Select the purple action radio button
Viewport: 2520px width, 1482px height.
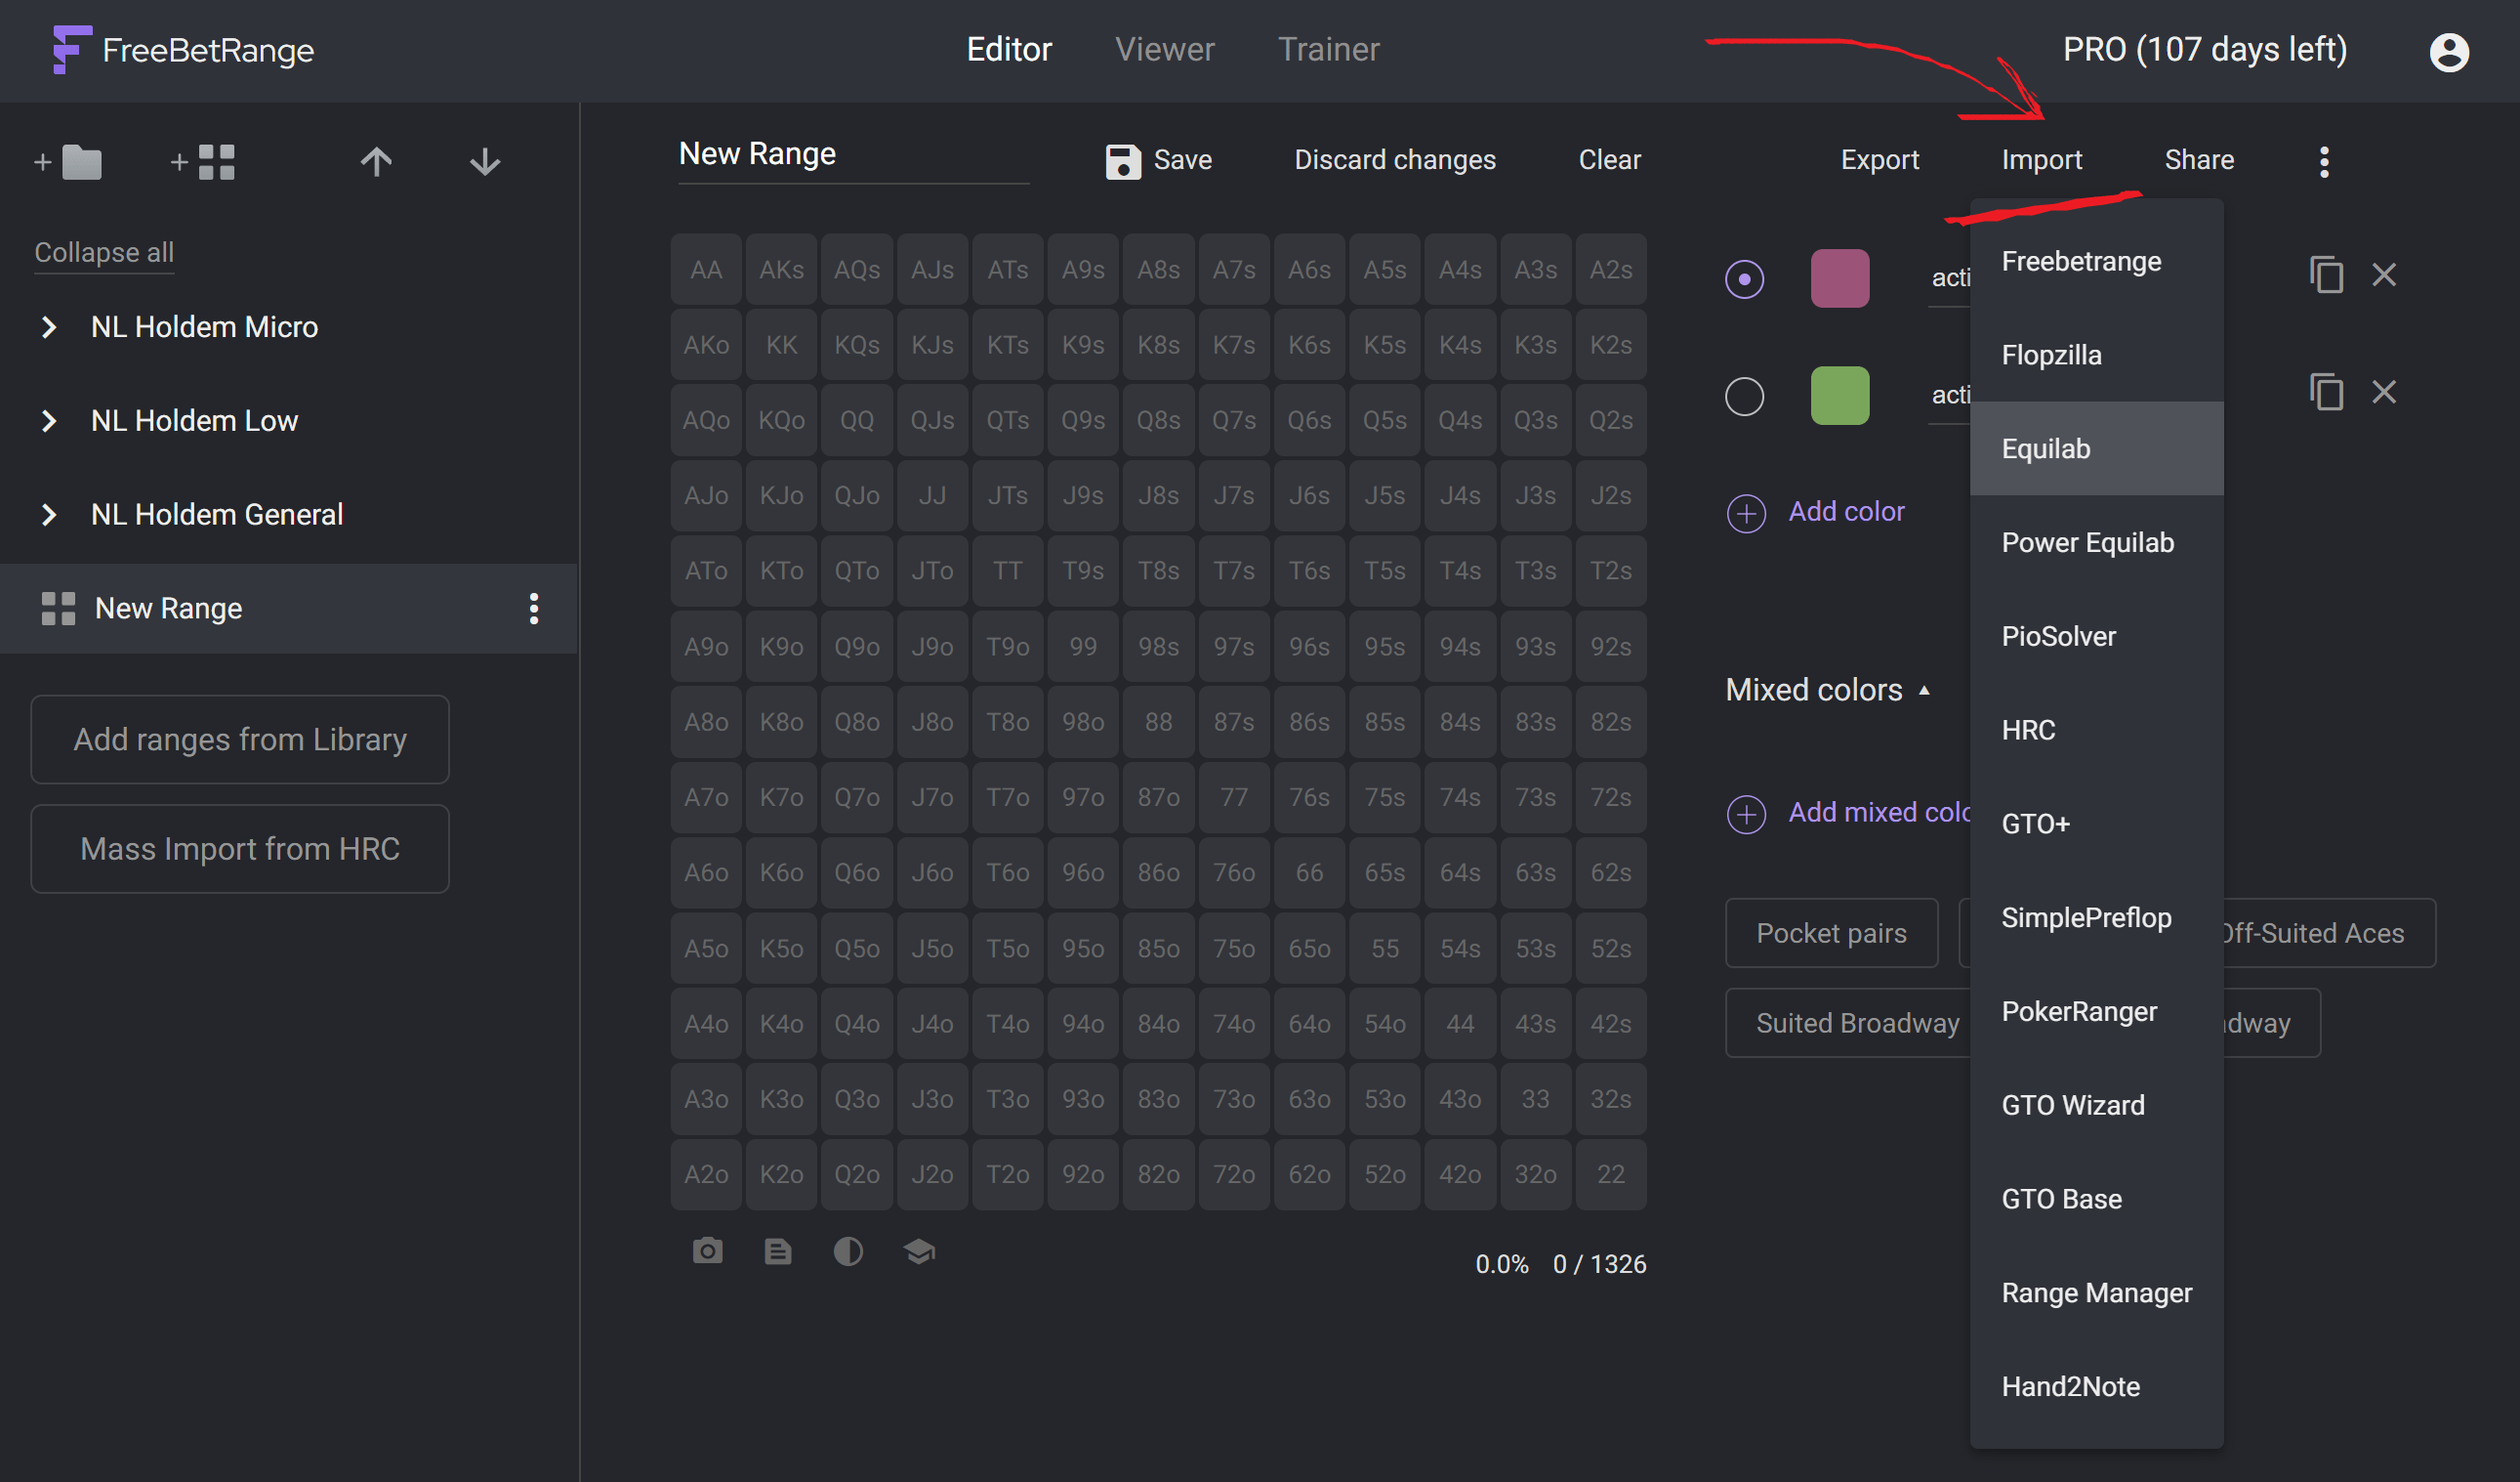1744,278
